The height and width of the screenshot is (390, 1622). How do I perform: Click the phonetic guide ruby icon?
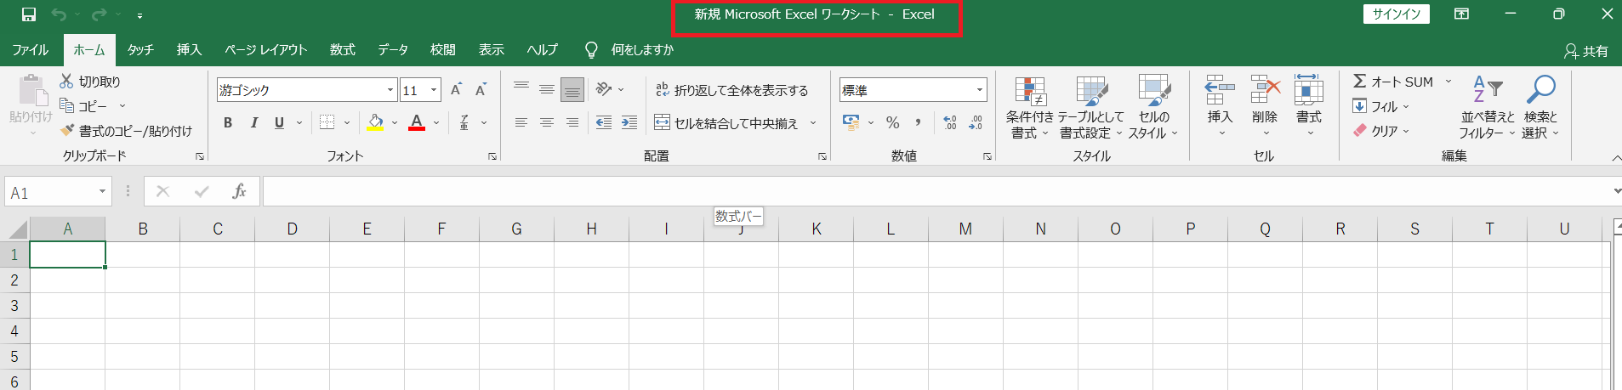point(464,123)
